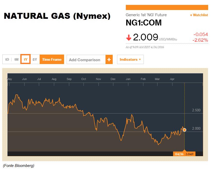Click the orange plus comparison button
211x169 pixels.
coord(109,59)
